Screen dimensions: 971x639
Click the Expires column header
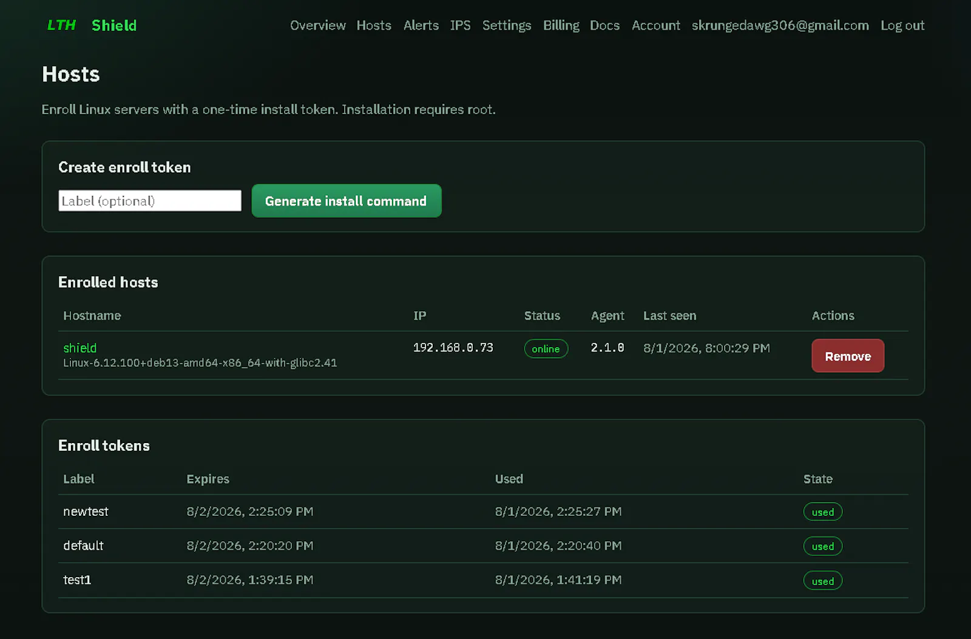(x=208, y=479)
